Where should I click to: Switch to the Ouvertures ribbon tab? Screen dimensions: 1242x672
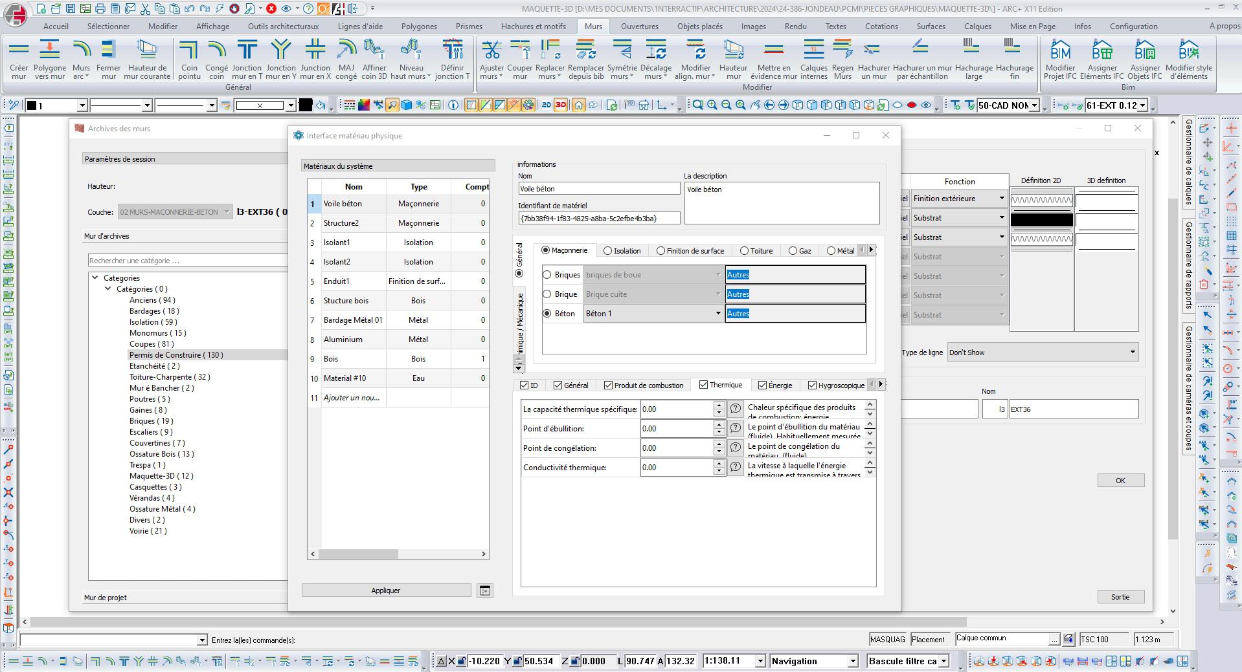coord(639,27)
